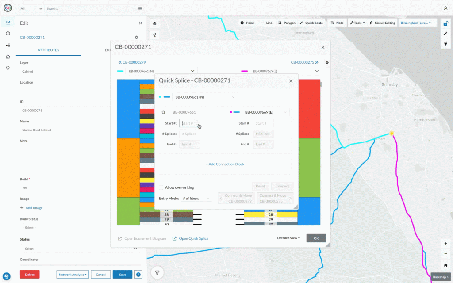This screenshot has height=283, width=453.
Task: Click the clock history icon beside Save
Action: 138,275
